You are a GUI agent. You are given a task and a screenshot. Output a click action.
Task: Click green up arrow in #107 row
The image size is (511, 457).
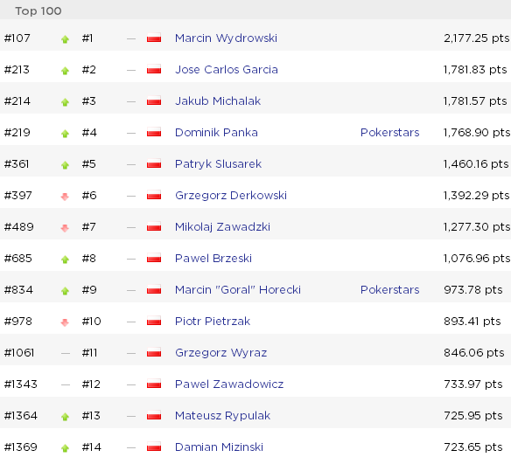click(65, 39)
